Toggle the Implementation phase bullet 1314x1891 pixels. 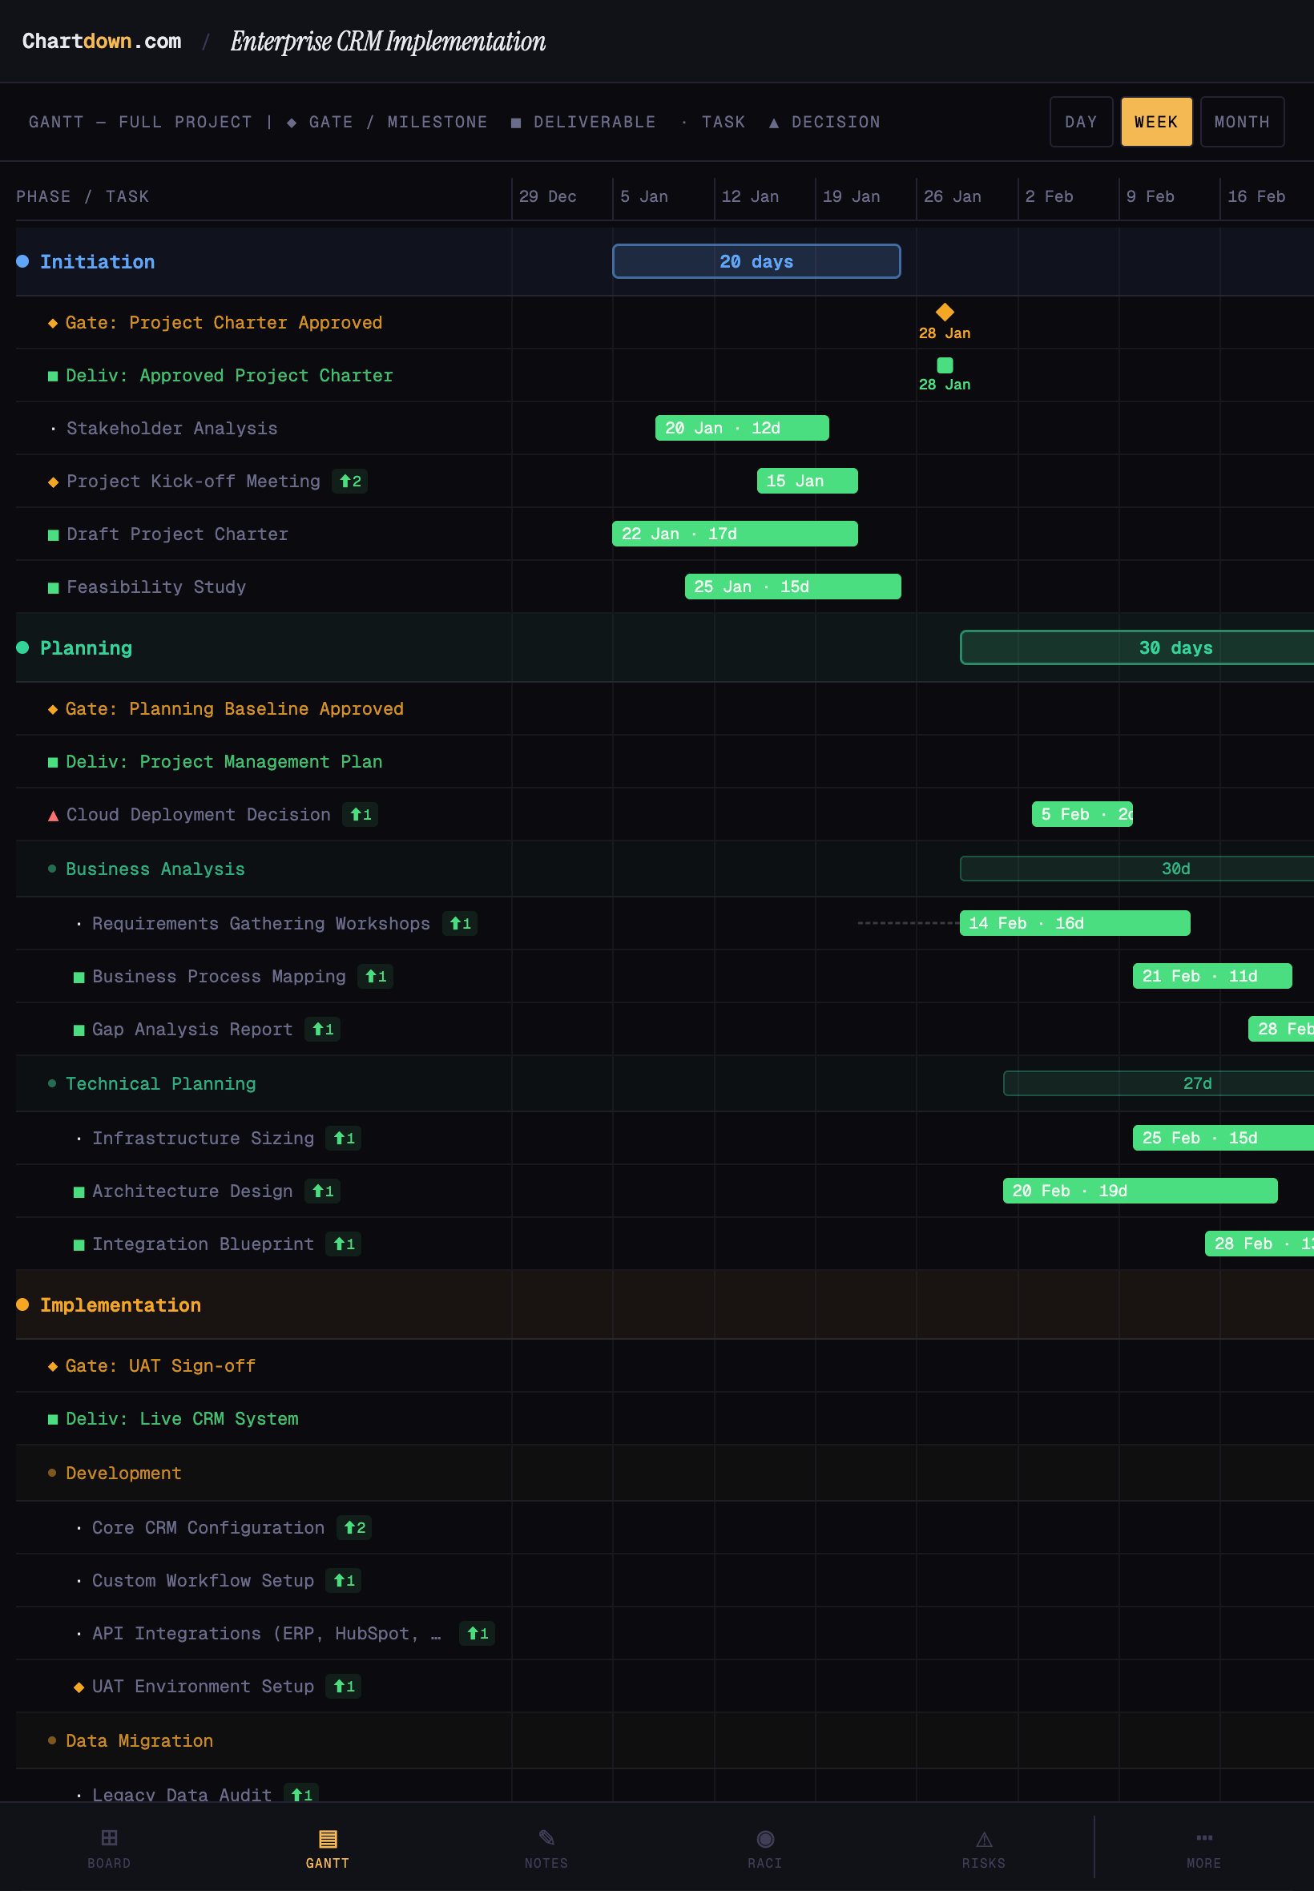(23, 1304)
